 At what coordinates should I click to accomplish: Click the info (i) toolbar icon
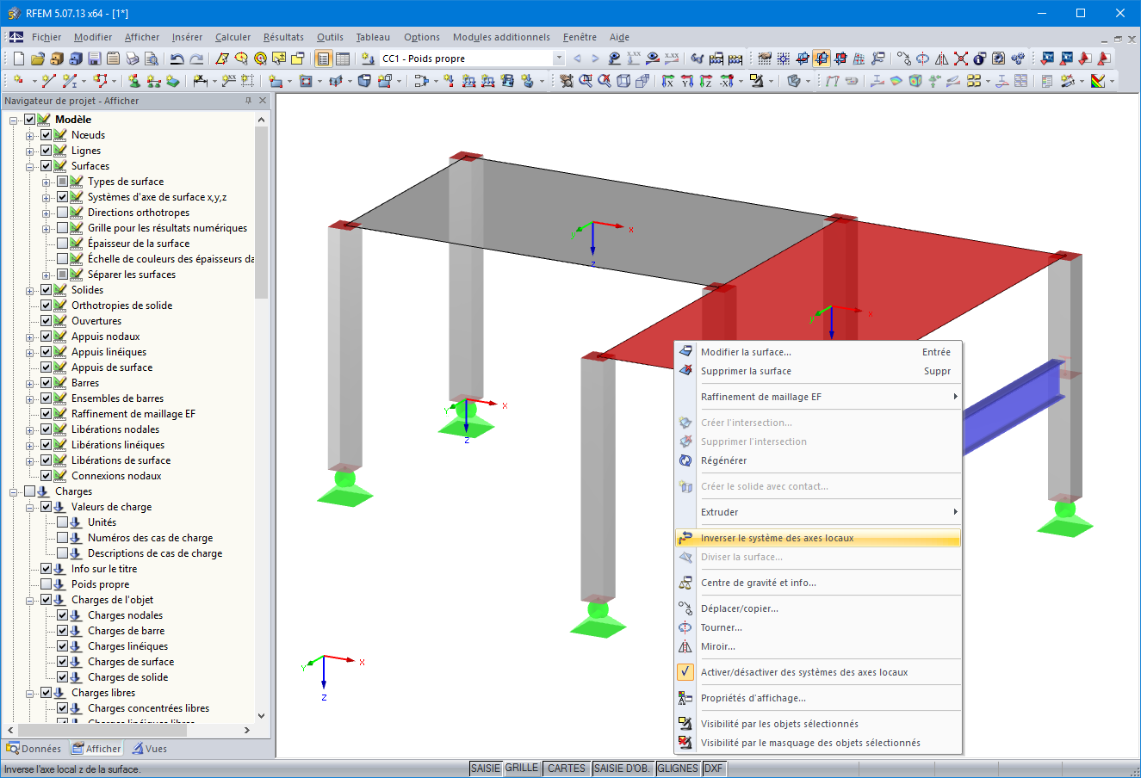[980, 59]
